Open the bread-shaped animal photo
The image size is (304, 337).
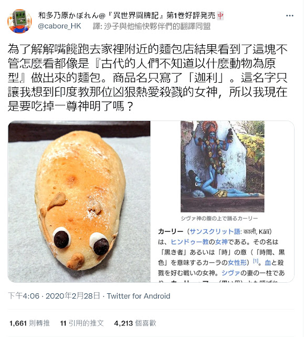tap(79, 201)
